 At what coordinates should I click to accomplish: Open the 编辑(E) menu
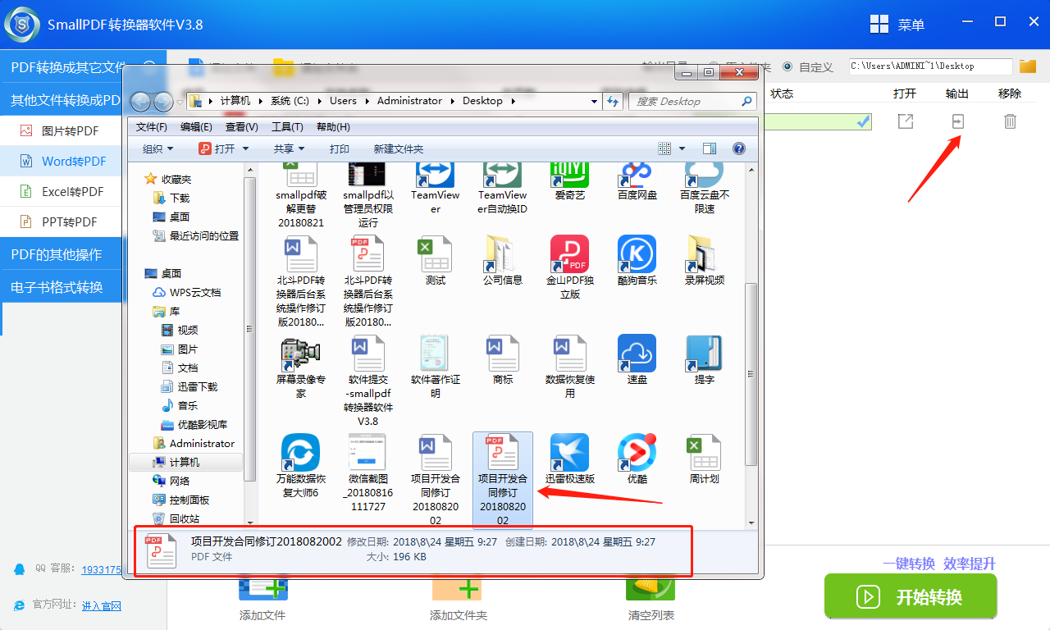tap(196, 127)
